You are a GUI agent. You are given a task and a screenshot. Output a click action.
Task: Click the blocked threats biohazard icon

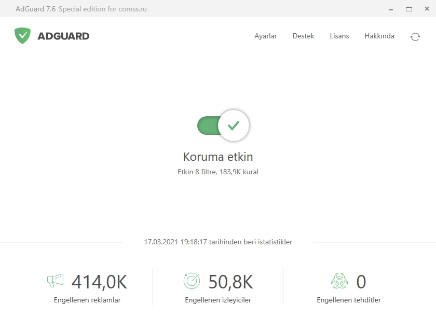tap(339, 281)
